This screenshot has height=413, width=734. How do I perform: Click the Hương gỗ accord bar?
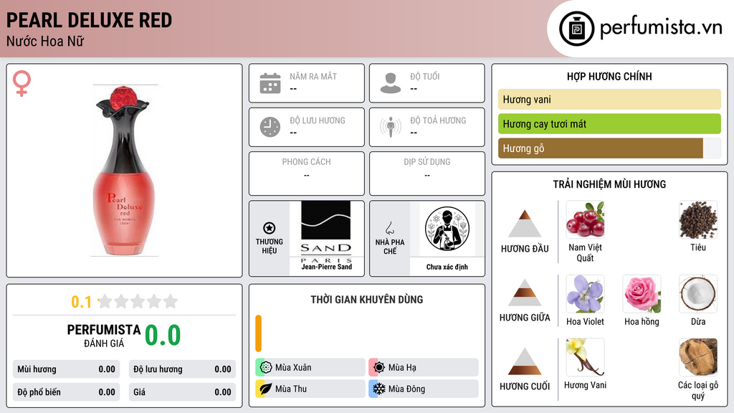point(609,148)
